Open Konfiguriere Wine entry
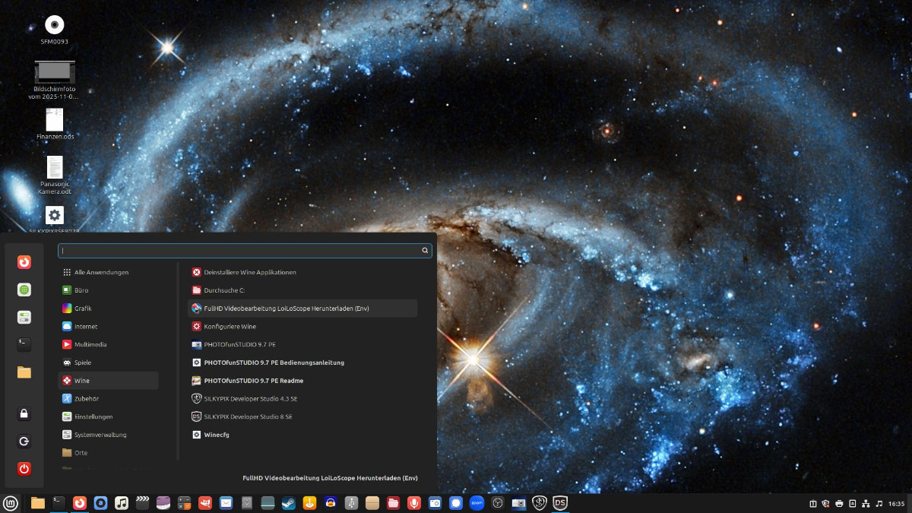The width and height of the screenshot is (912, 513). [230, 326]
